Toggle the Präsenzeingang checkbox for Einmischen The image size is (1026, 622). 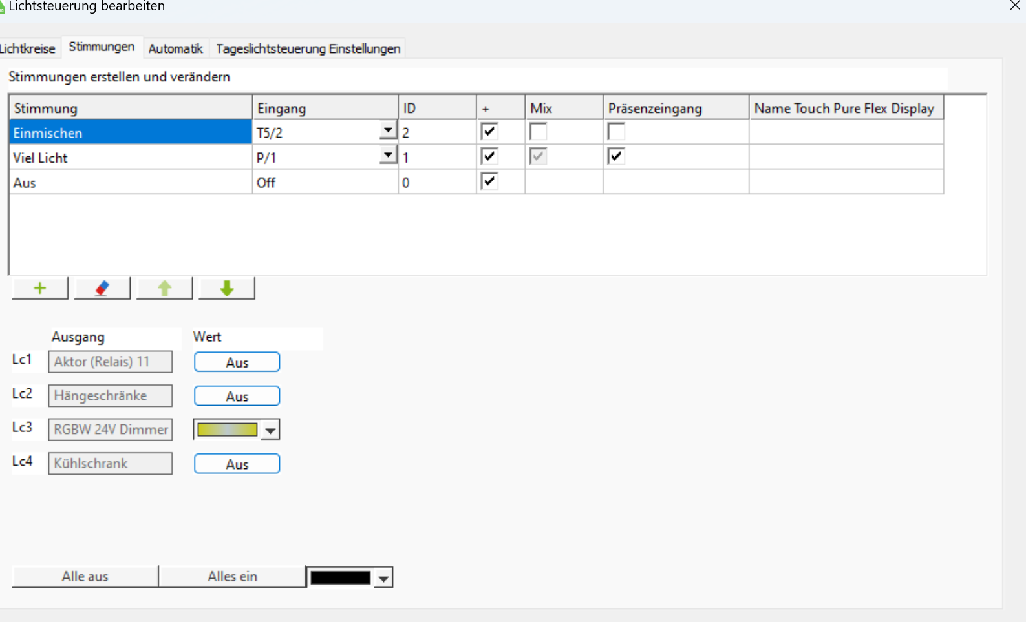616,132
